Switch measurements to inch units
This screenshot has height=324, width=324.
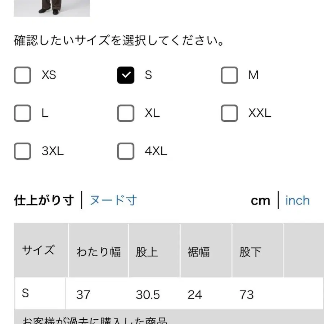pyautogui.click(x=297, y=200)
